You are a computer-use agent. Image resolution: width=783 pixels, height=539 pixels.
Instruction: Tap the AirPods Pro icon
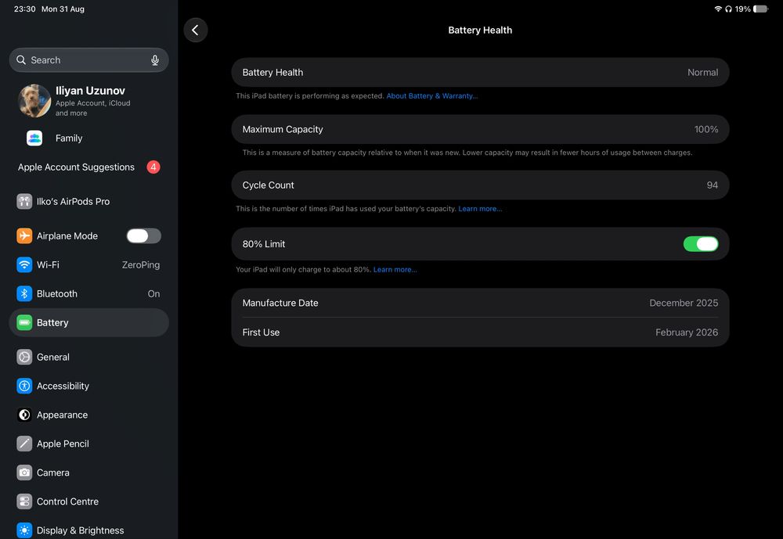click(24, 202)
